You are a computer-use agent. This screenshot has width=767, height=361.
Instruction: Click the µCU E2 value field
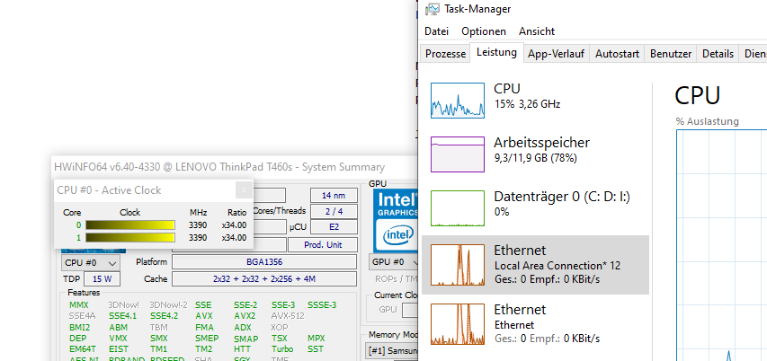pos(334,227)
